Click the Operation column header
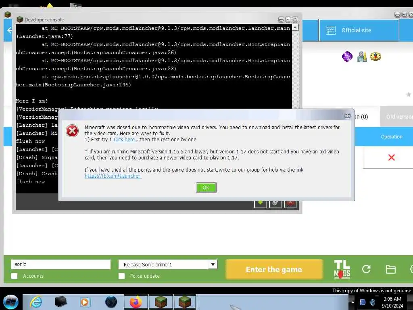413x310 pixels. coord(391,136)
